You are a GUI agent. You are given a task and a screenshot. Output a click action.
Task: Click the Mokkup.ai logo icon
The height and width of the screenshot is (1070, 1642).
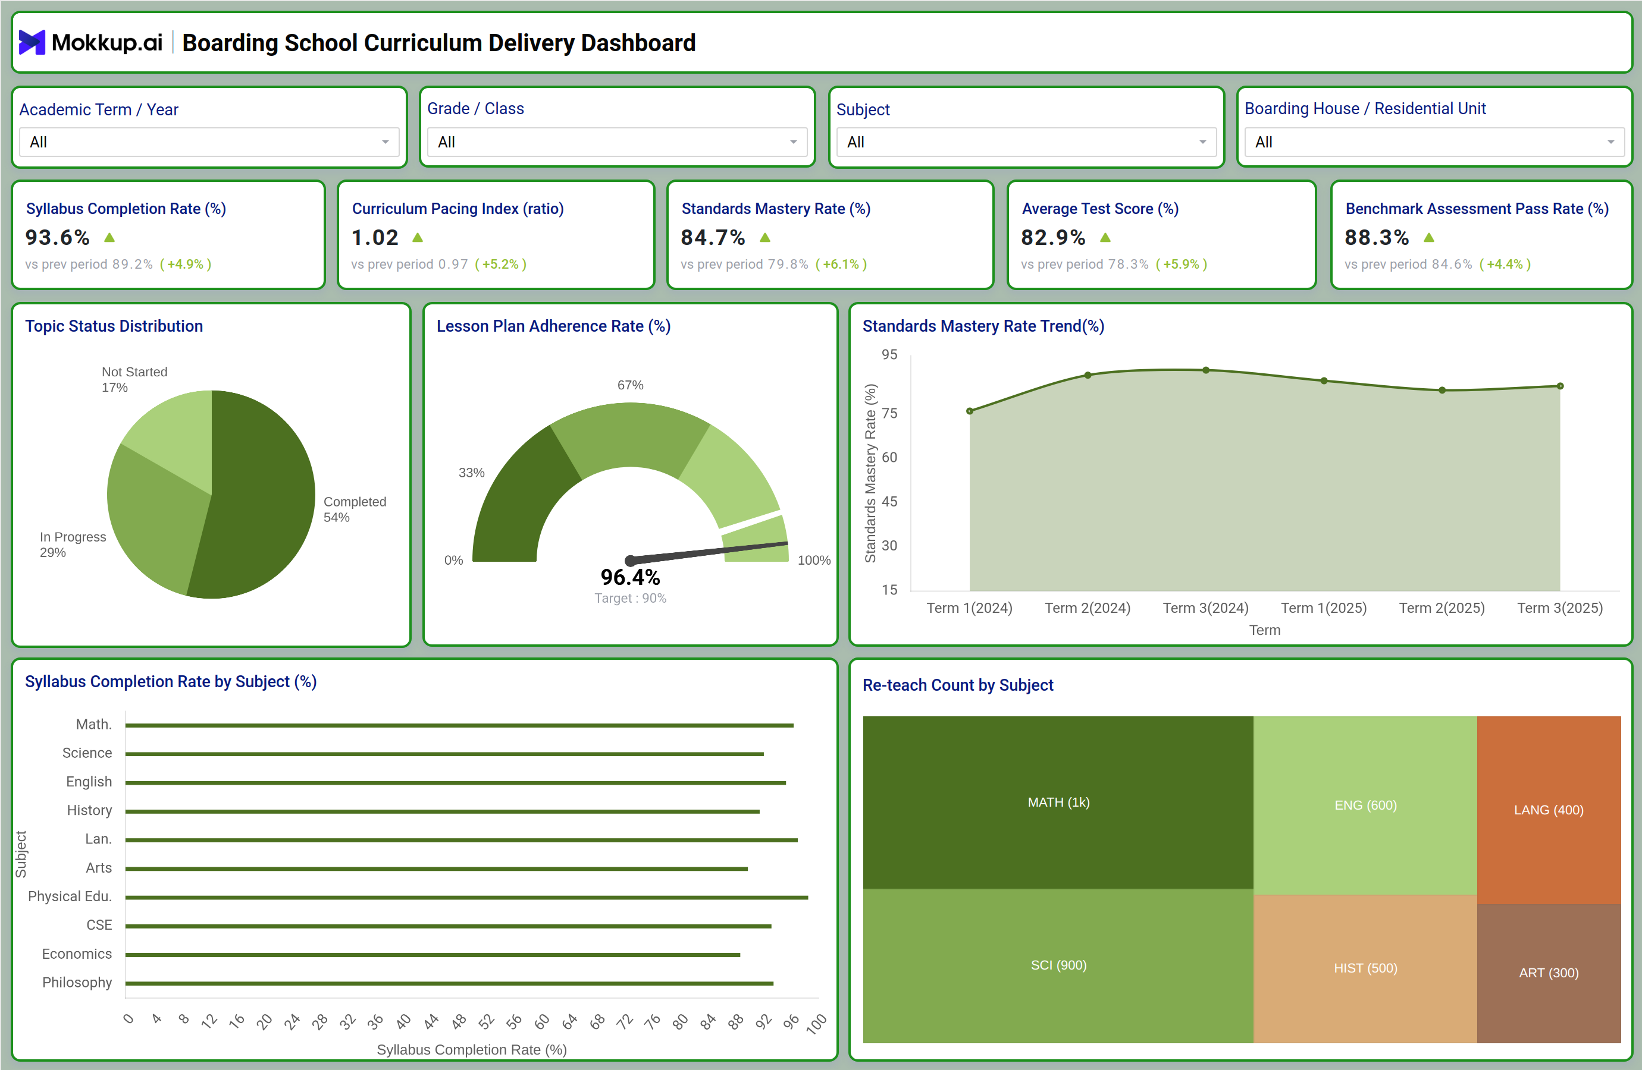(32, 43)
